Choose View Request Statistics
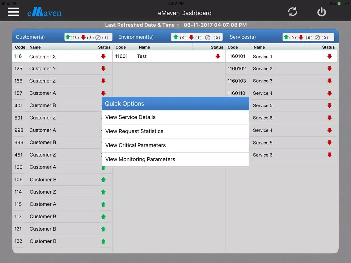Viewport: 351px width, 263px height. click(x=175, y=131)
